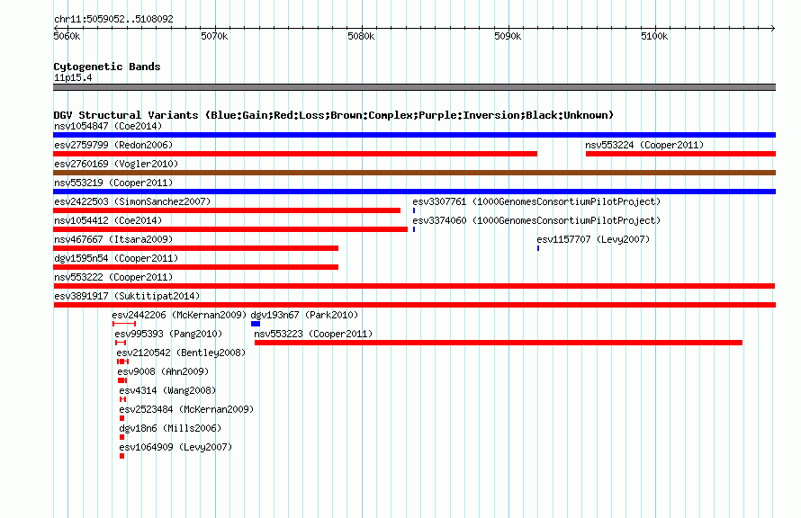This screenshot has width=801, height=518.
Task: Select the DGV Structural Variants track title
Action: 333,115
